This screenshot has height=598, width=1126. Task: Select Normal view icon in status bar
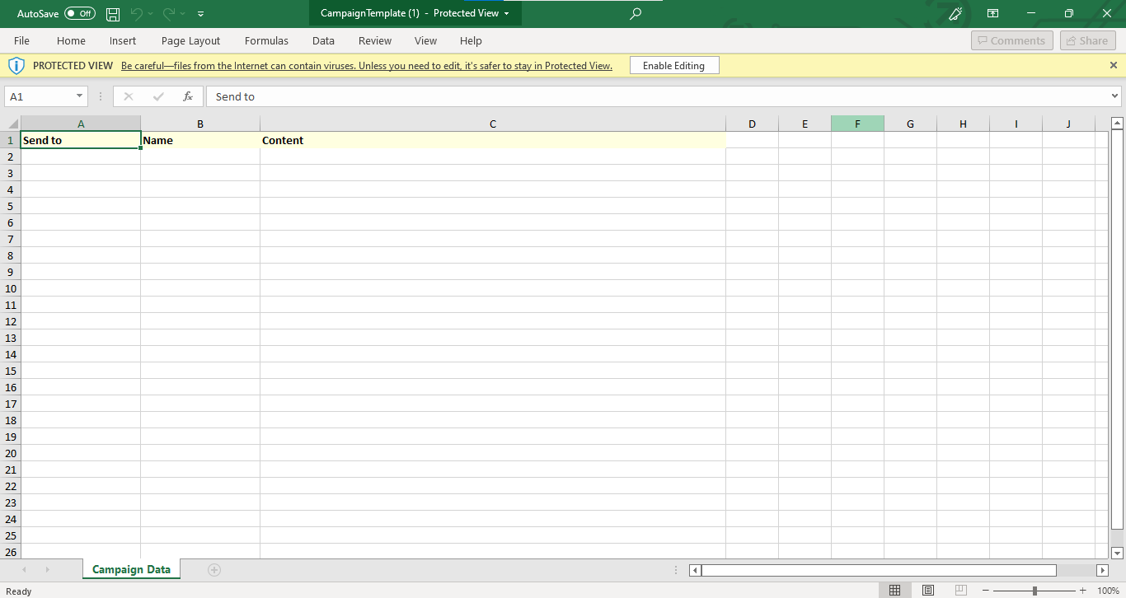(x=894, y=591)
